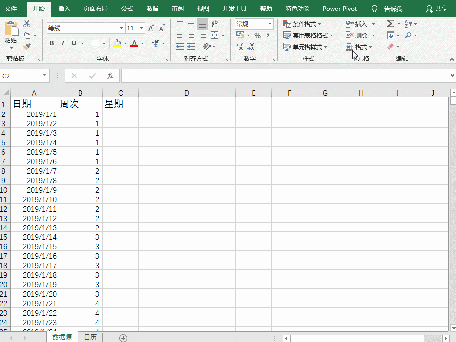Viewport: 456px width, 342px height.
Task: Switch to the 公式 Formulas tab
Action: pos(127,9)
